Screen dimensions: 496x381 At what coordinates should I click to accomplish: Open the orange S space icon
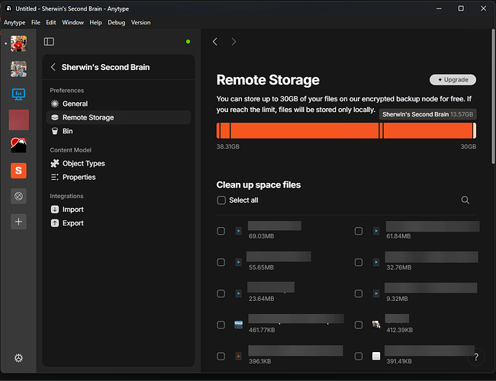coord(18,171)
